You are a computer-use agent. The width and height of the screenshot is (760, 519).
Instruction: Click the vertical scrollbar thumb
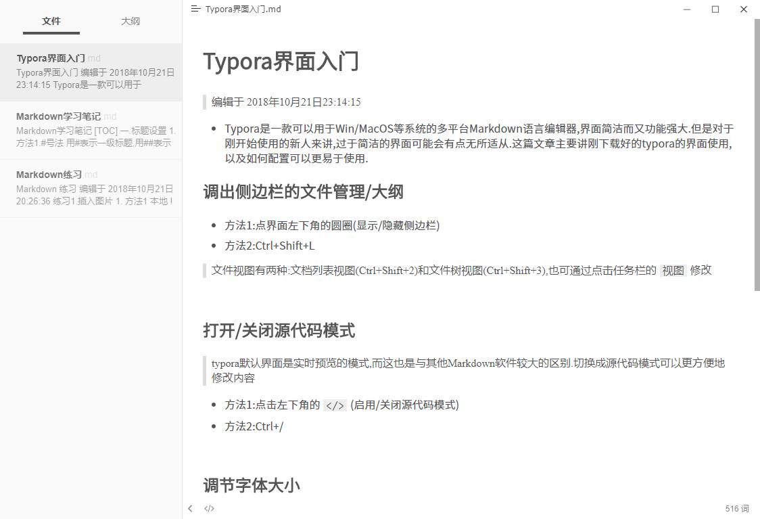(757, 155)
